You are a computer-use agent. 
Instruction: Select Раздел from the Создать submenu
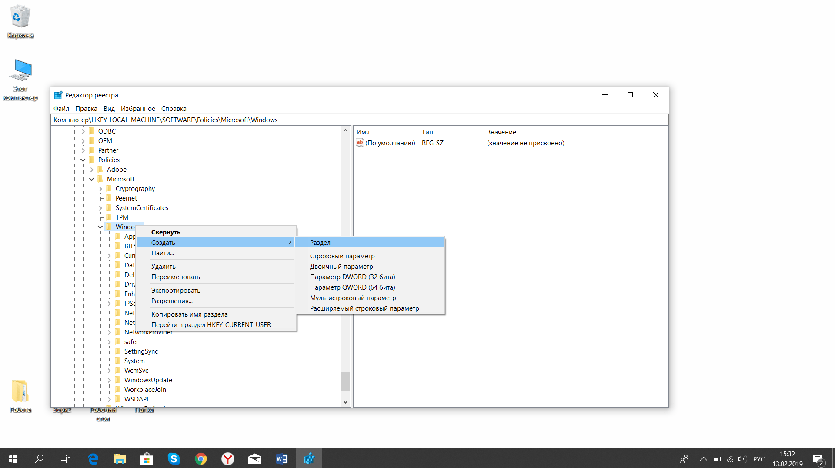(x=320, y=242)
